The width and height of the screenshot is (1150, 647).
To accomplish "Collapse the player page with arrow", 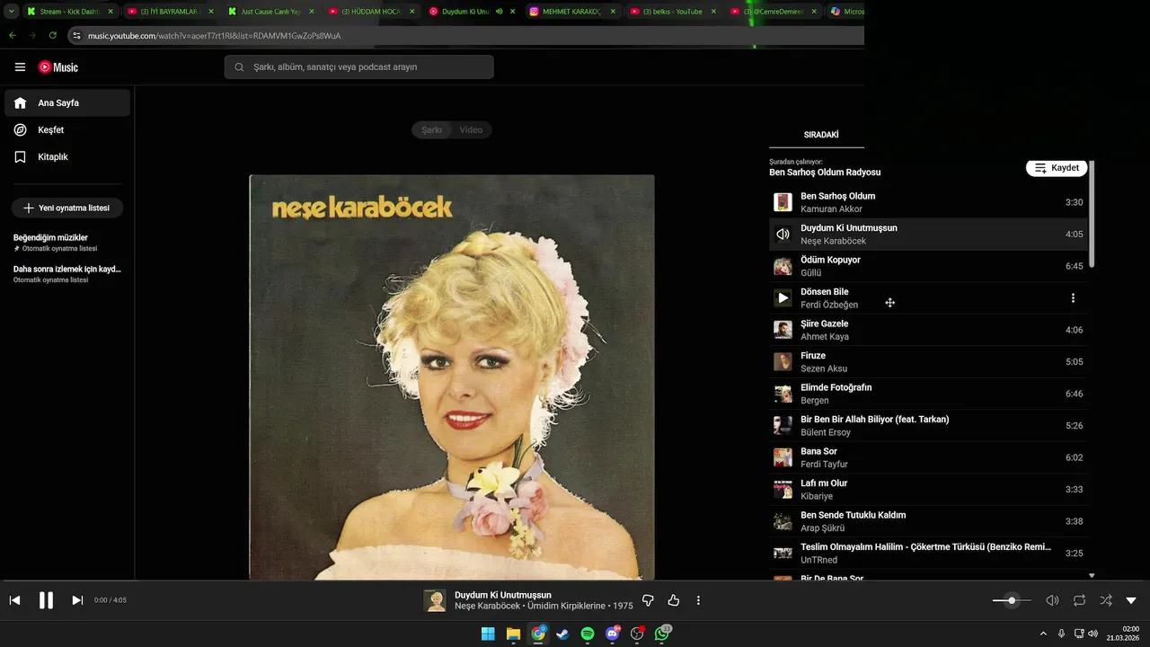I will point(1131,600).
